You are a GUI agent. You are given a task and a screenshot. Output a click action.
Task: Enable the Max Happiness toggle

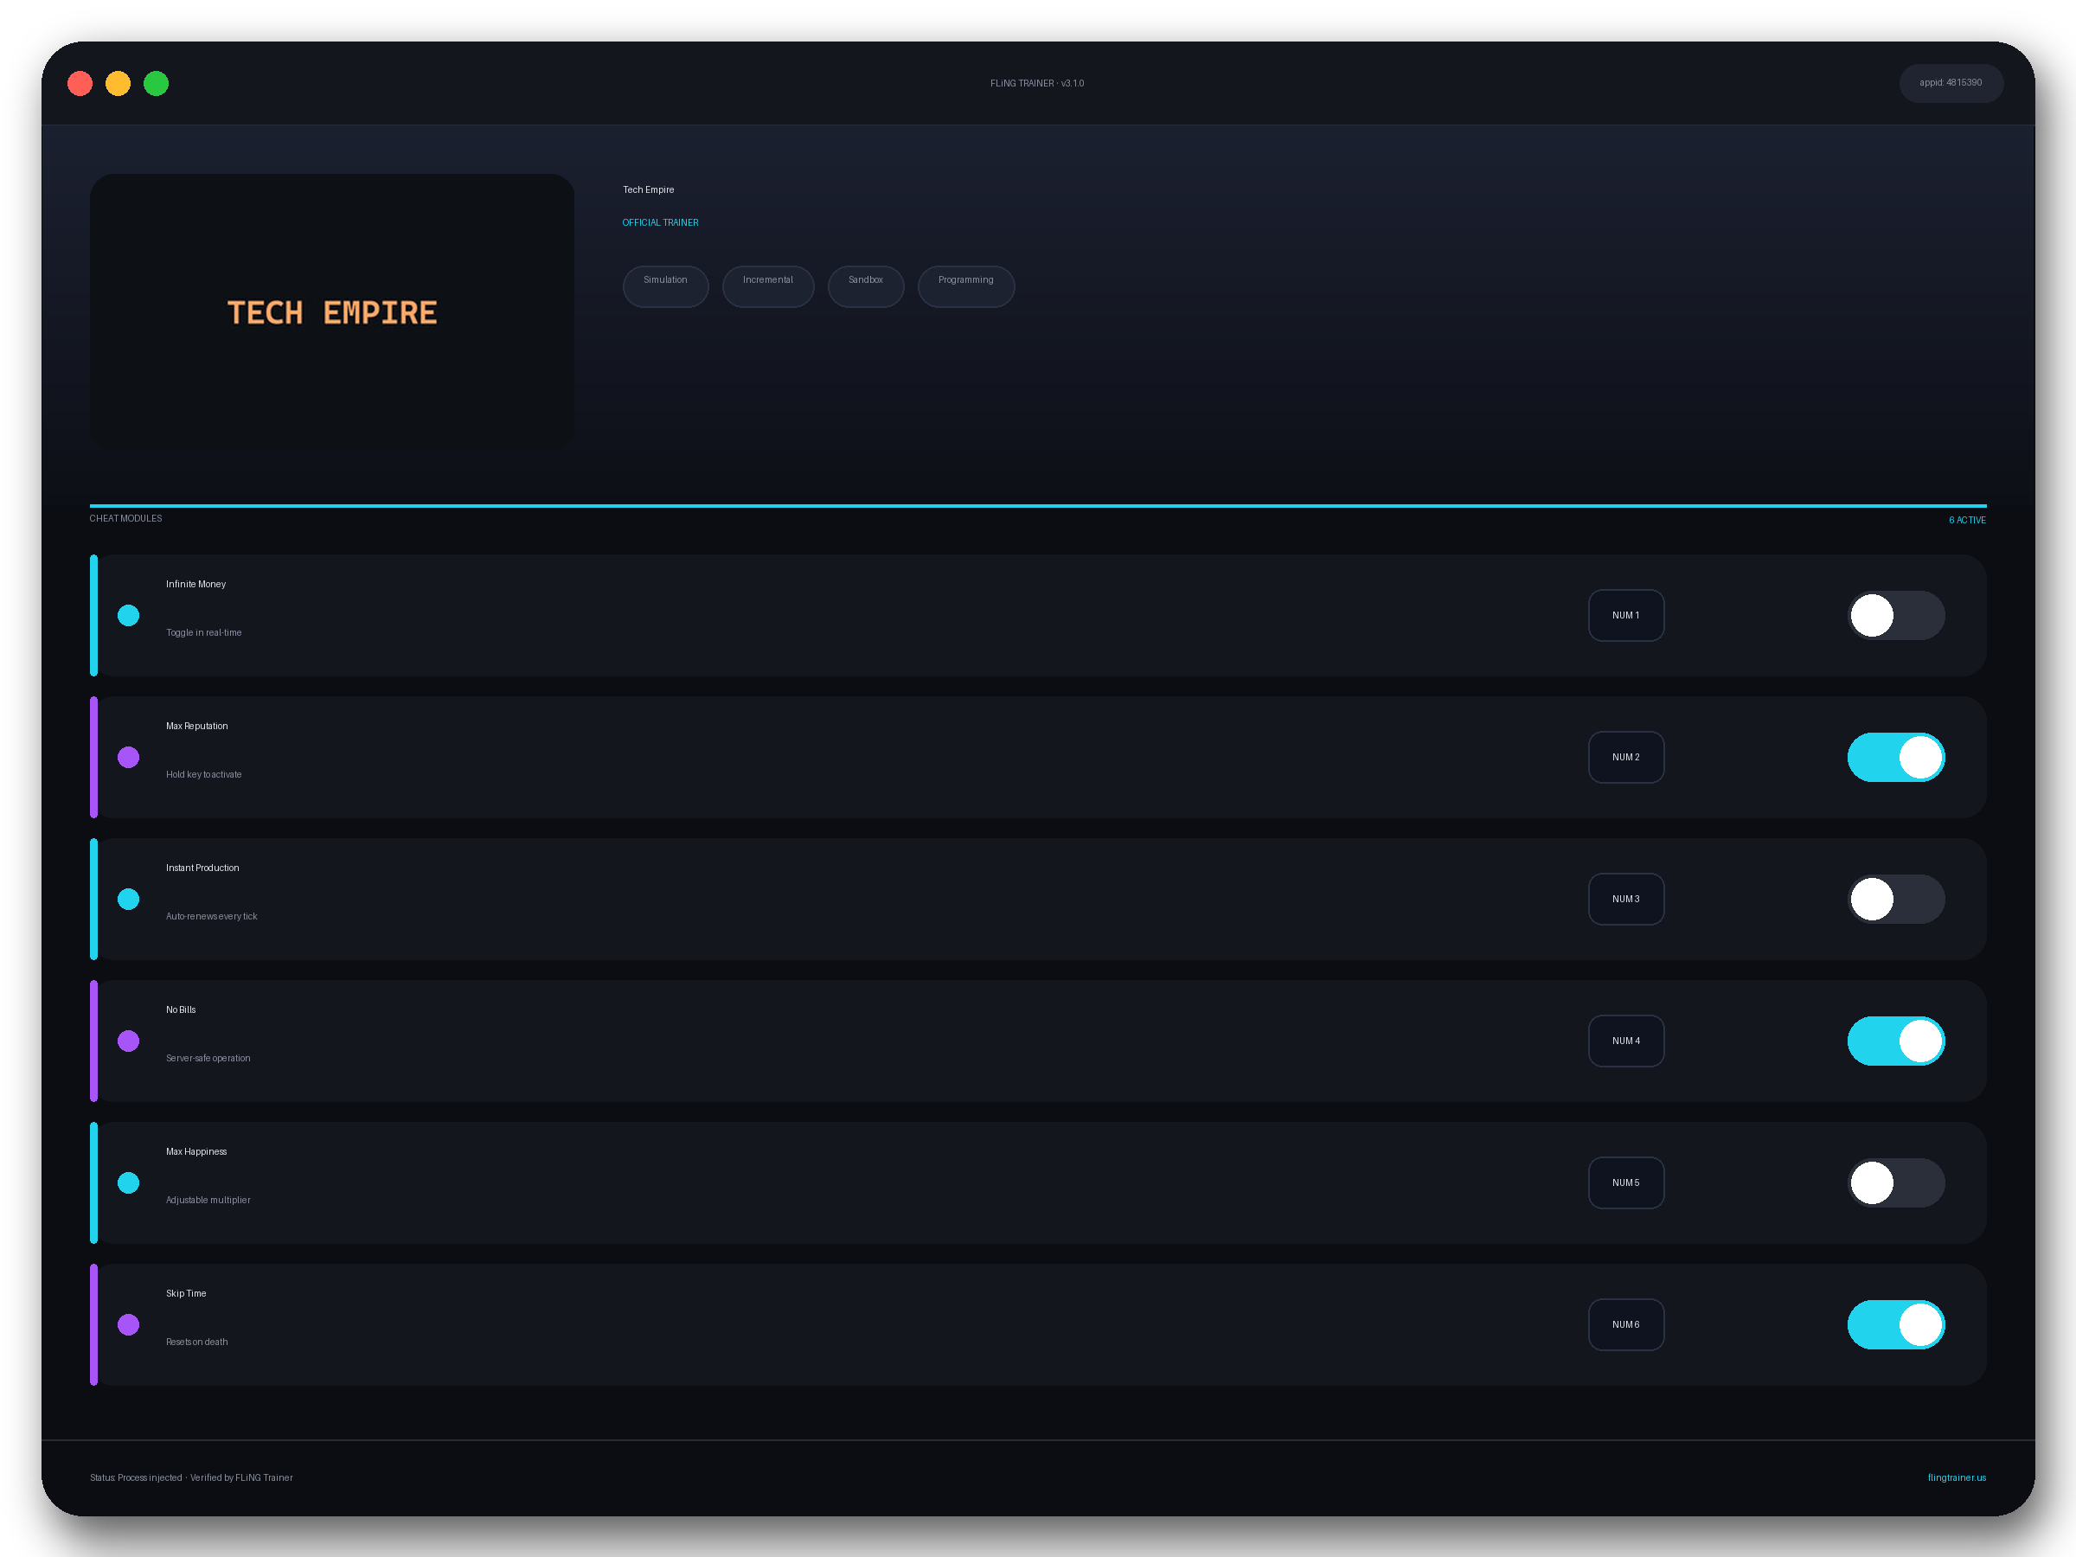tap(1896, 1182)
